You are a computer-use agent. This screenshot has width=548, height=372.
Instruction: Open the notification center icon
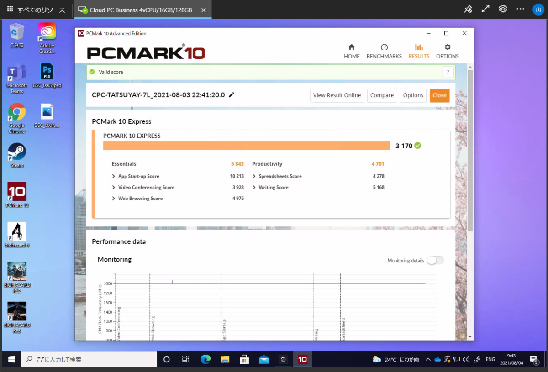click(x=535, y=360)
